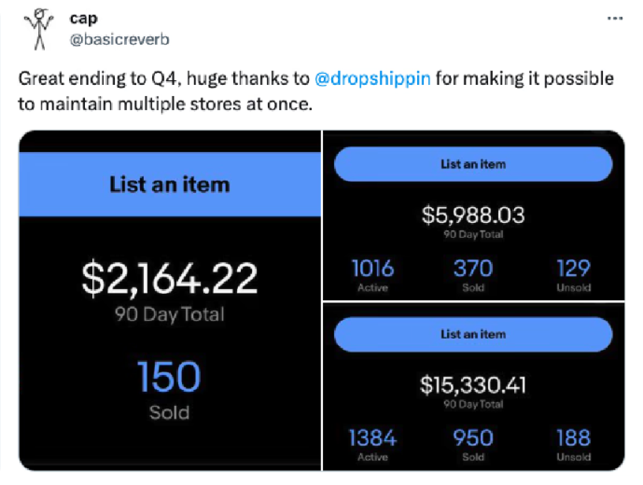Select the 188 Unsold stat

pos(573,437)
